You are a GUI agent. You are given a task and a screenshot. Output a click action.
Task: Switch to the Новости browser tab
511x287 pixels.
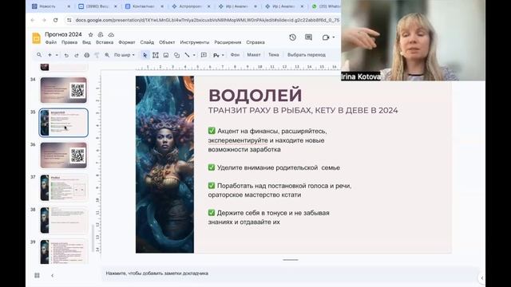[50, 6]
